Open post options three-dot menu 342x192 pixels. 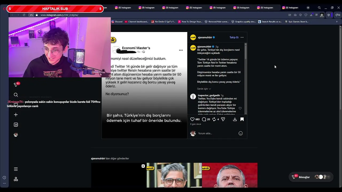pyautogui.click(x=242, y=37)
